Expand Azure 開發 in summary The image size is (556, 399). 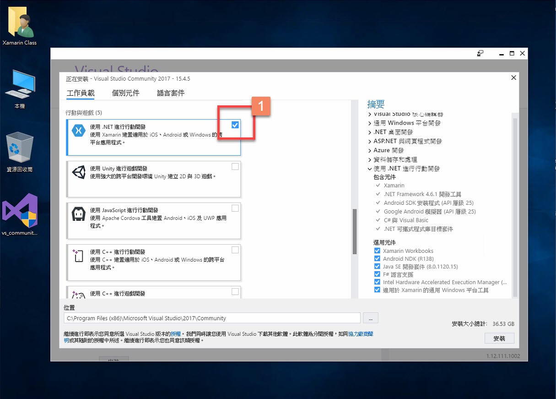point(370,150)
